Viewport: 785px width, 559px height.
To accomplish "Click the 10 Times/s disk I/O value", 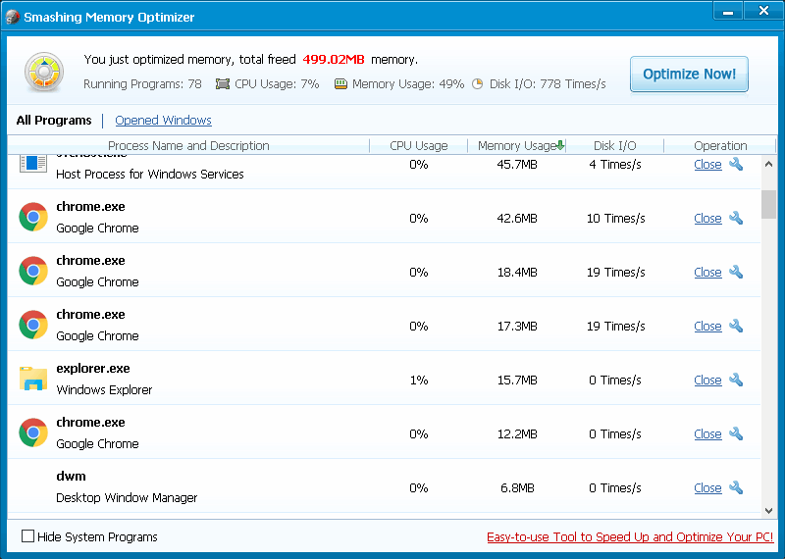I will pos(616,219).
